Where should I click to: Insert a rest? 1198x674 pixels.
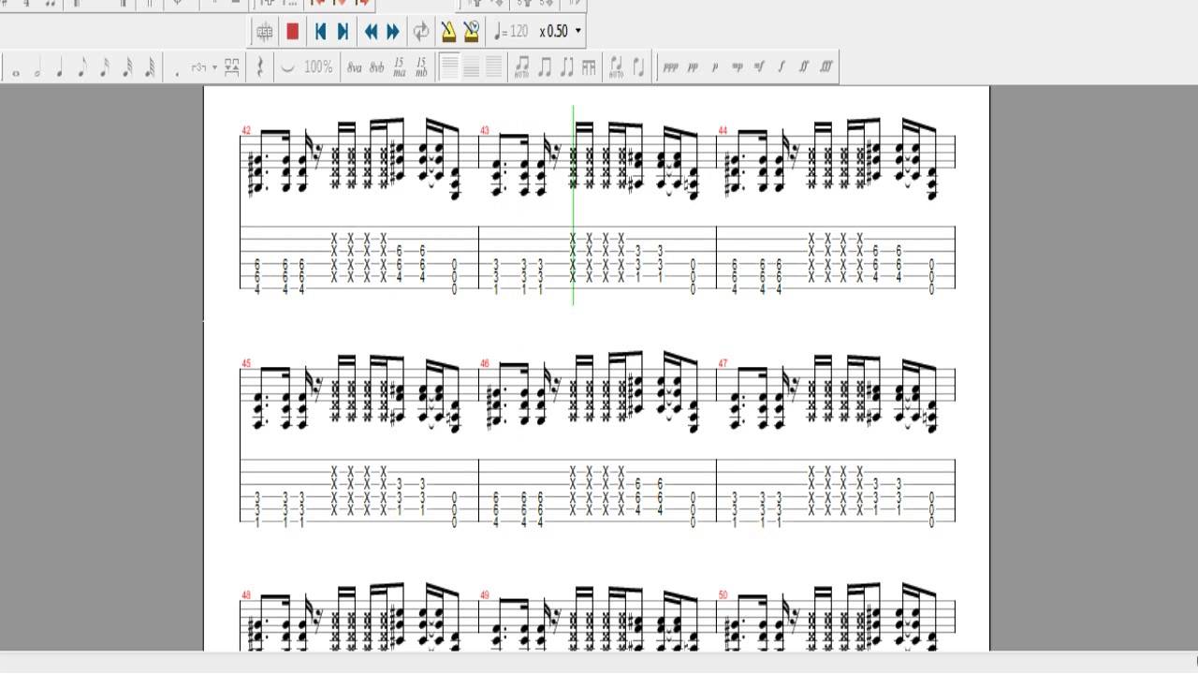tap(259, 67)
